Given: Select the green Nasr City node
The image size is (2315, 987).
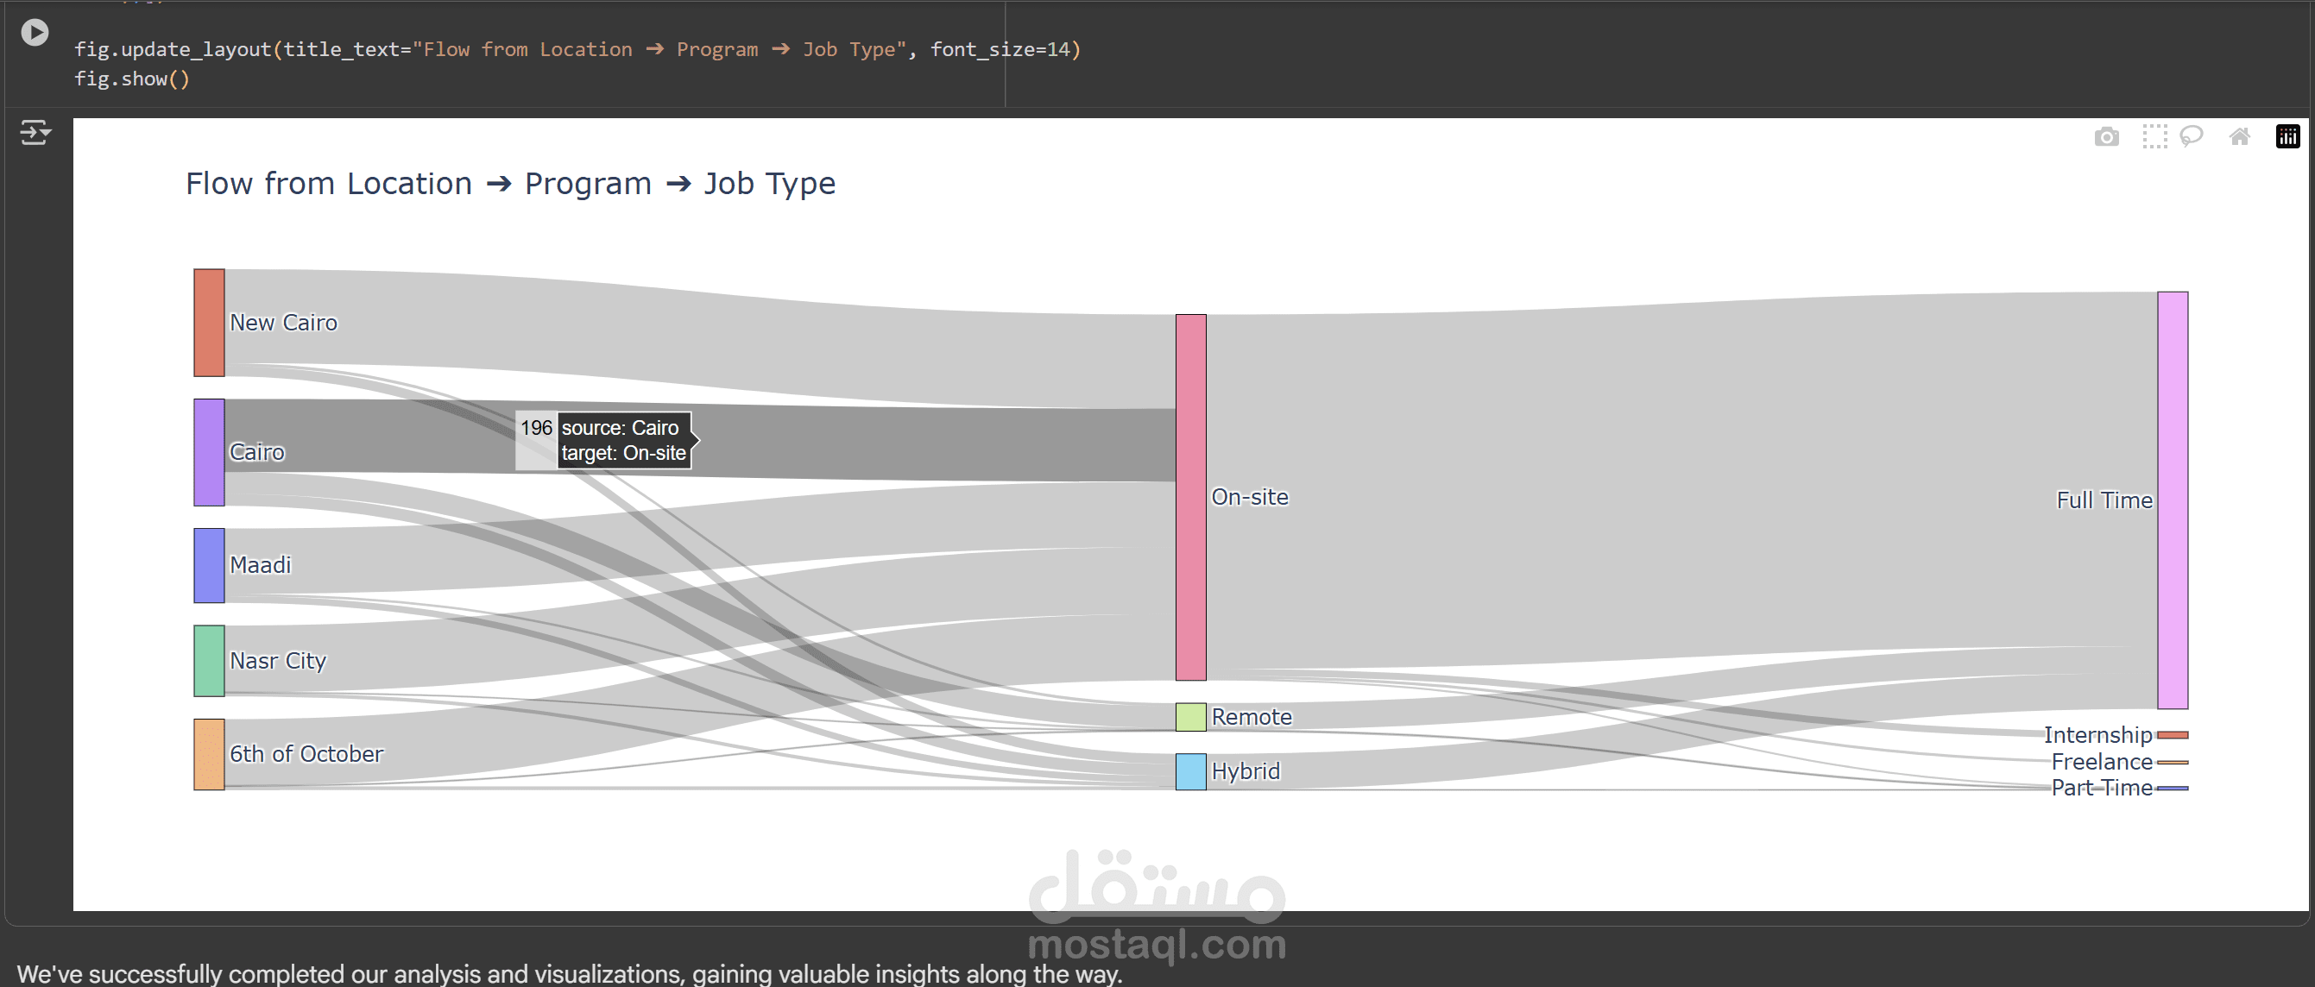Looking at the screenshot, I should (209, 661).
